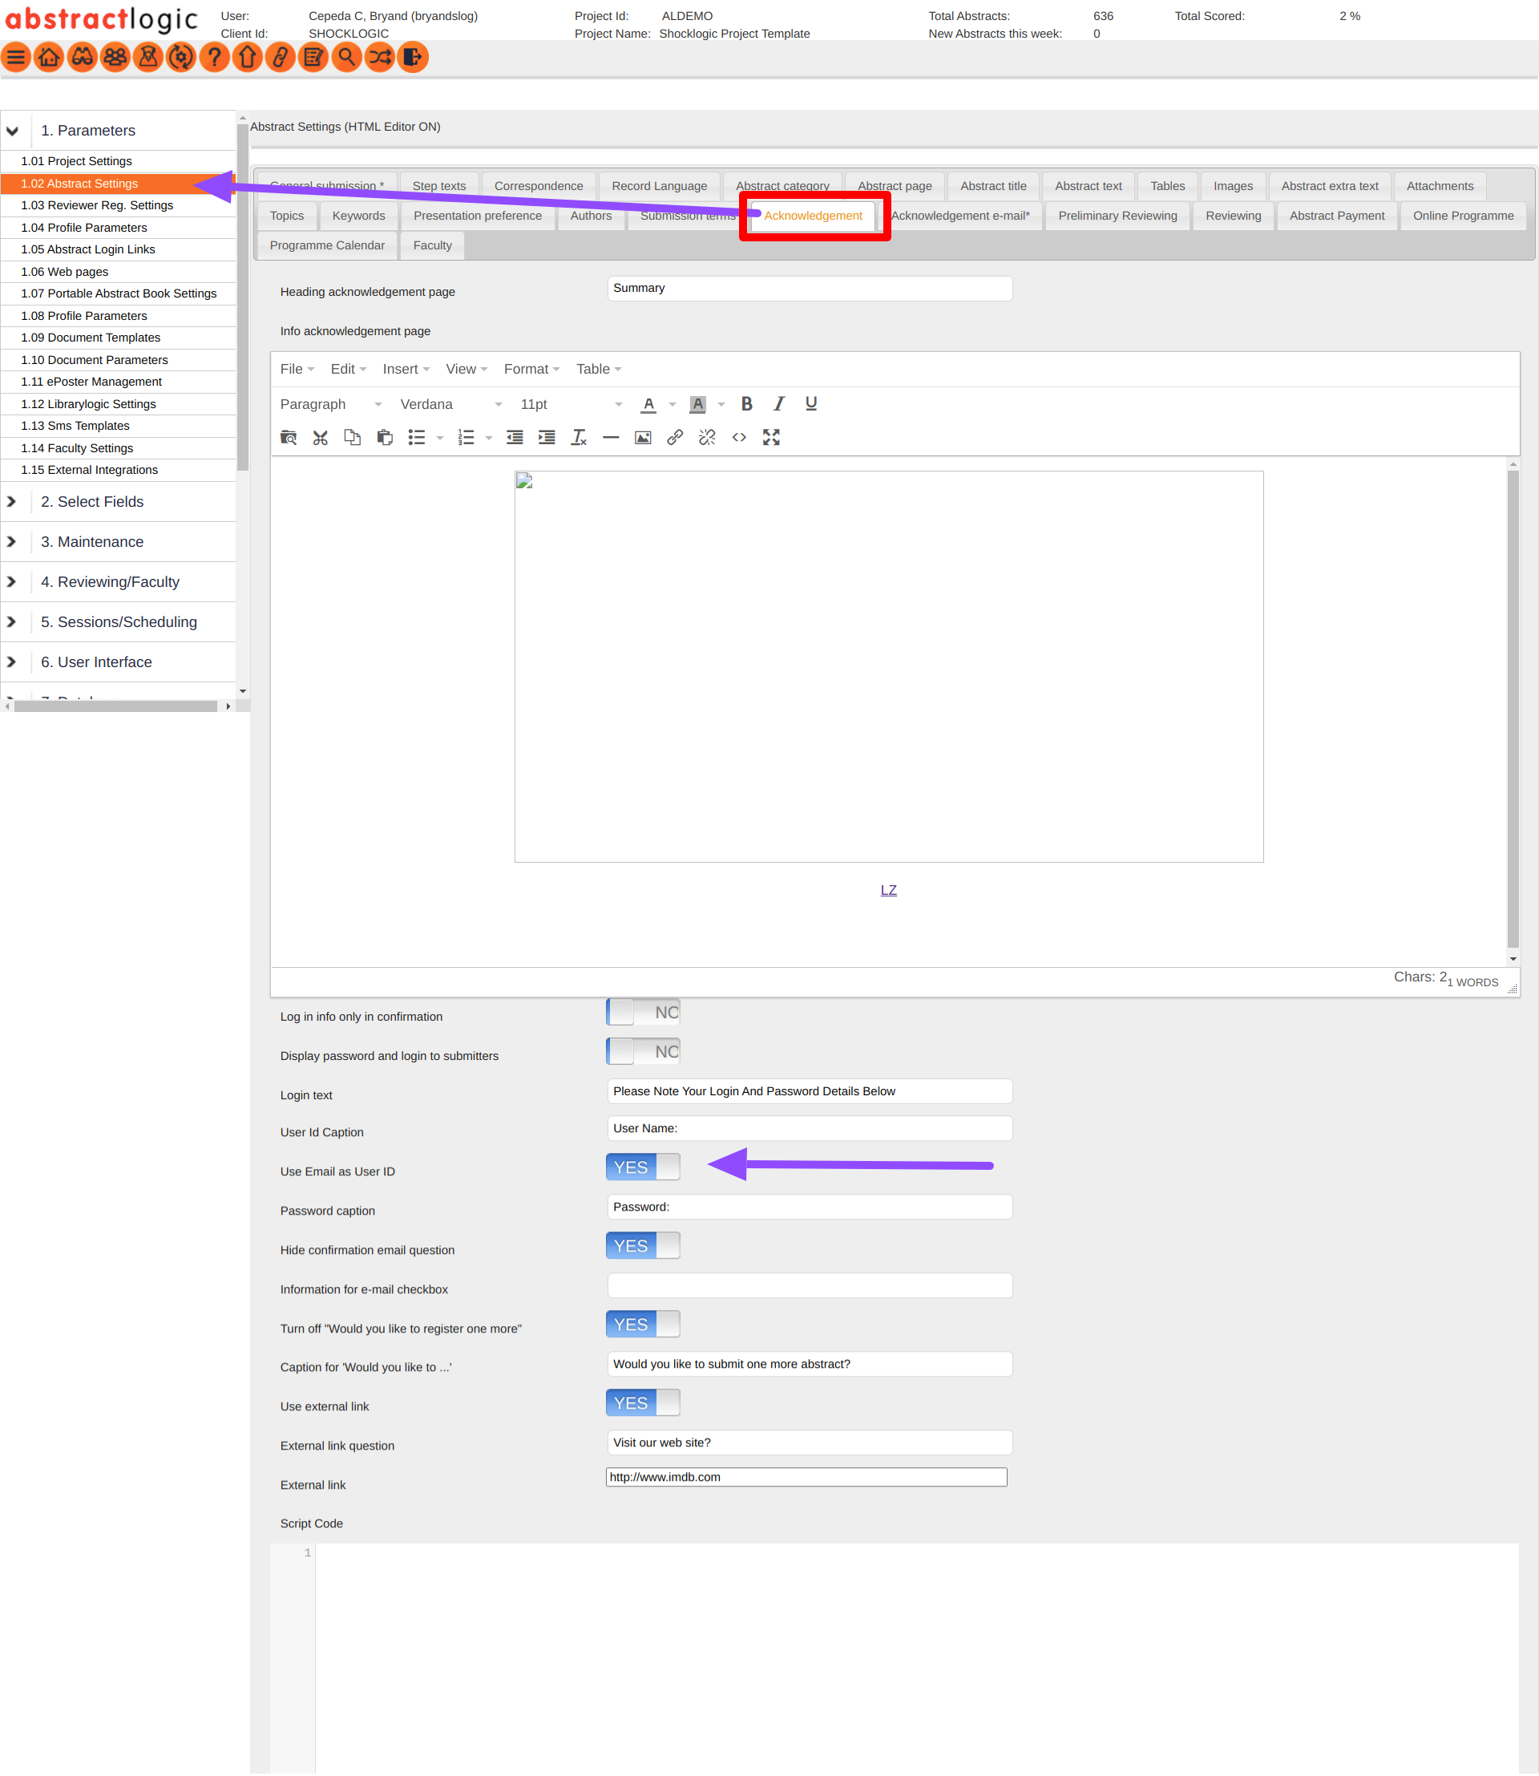Click the insert image editor icon

(x=642, y=437)
